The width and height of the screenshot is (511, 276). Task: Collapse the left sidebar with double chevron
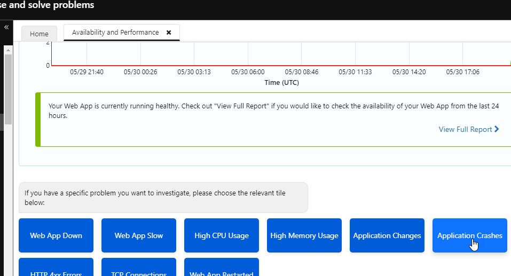click(x=6, y=27)
